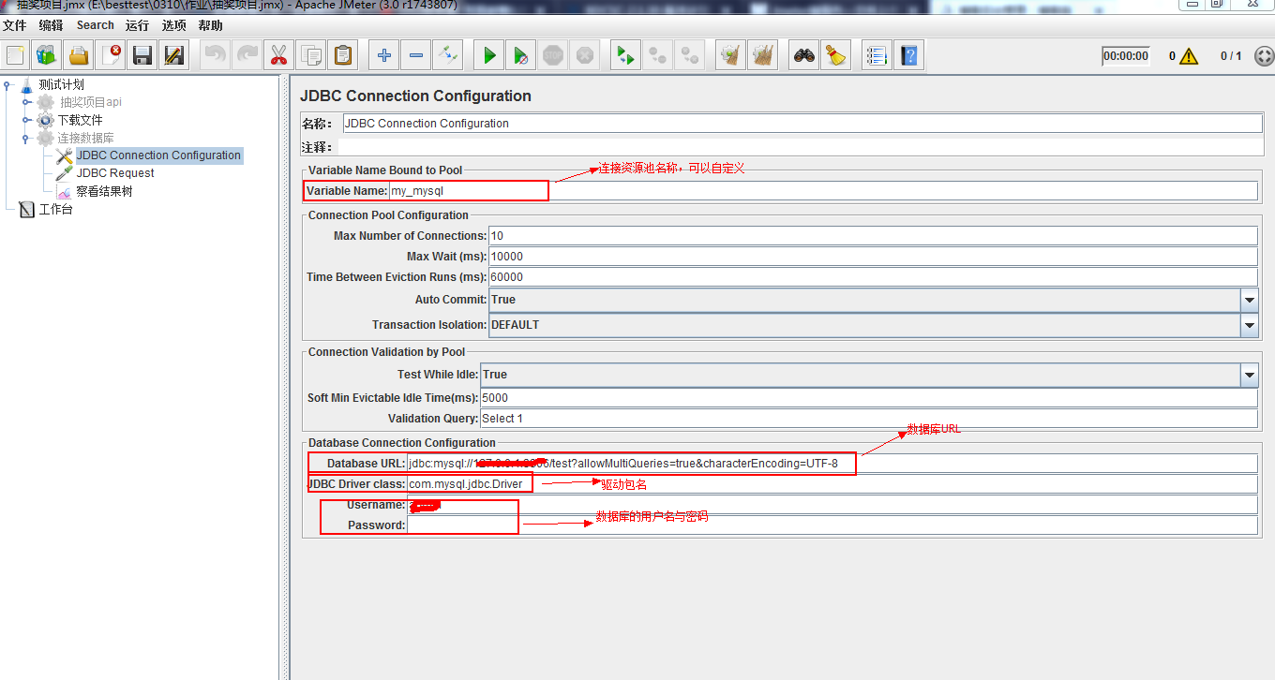1275x680 pixels.
Task: Save the test plan with floppy icon
Action: click(142, 55)
